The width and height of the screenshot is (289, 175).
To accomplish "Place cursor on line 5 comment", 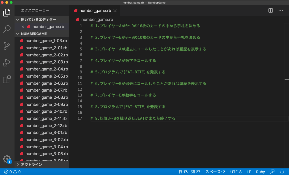I will 148,49.
